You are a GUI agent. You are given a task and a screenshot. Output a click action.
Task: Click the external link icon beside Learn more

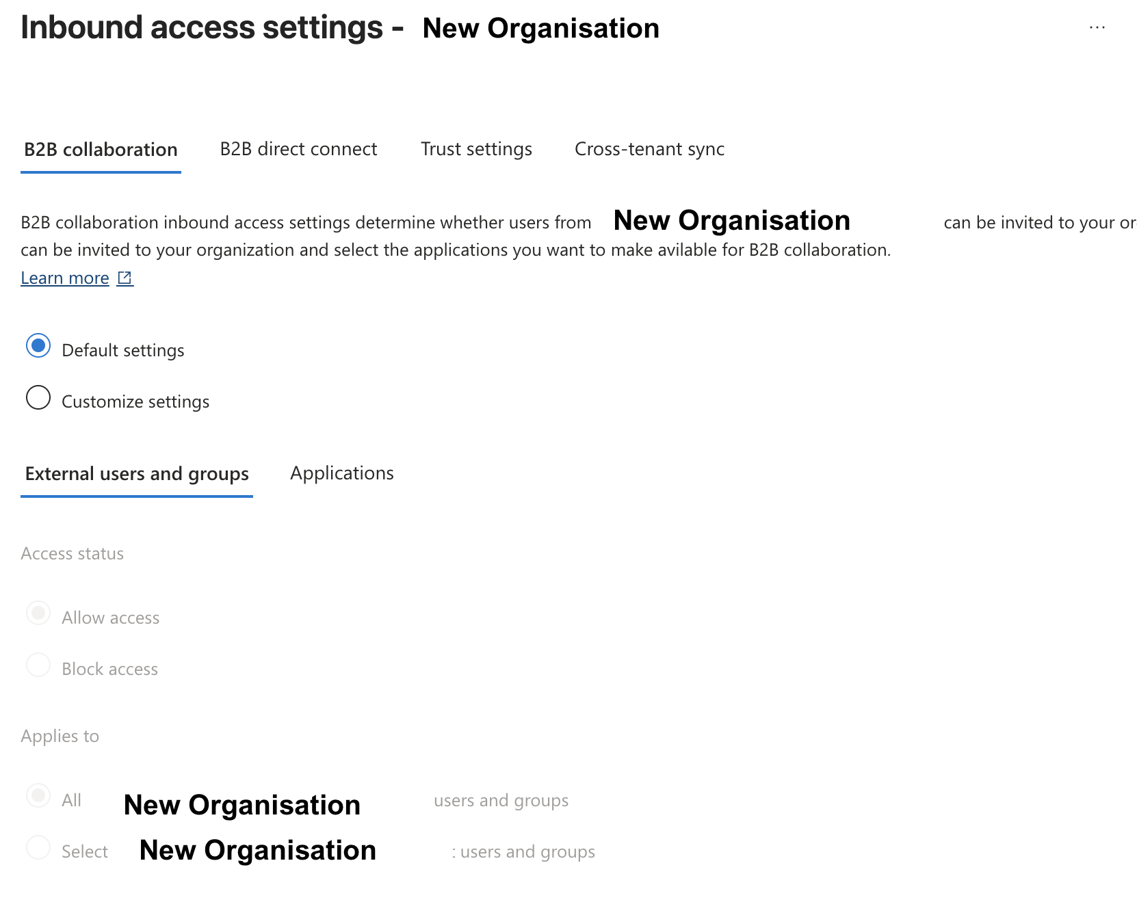[125, 278]
